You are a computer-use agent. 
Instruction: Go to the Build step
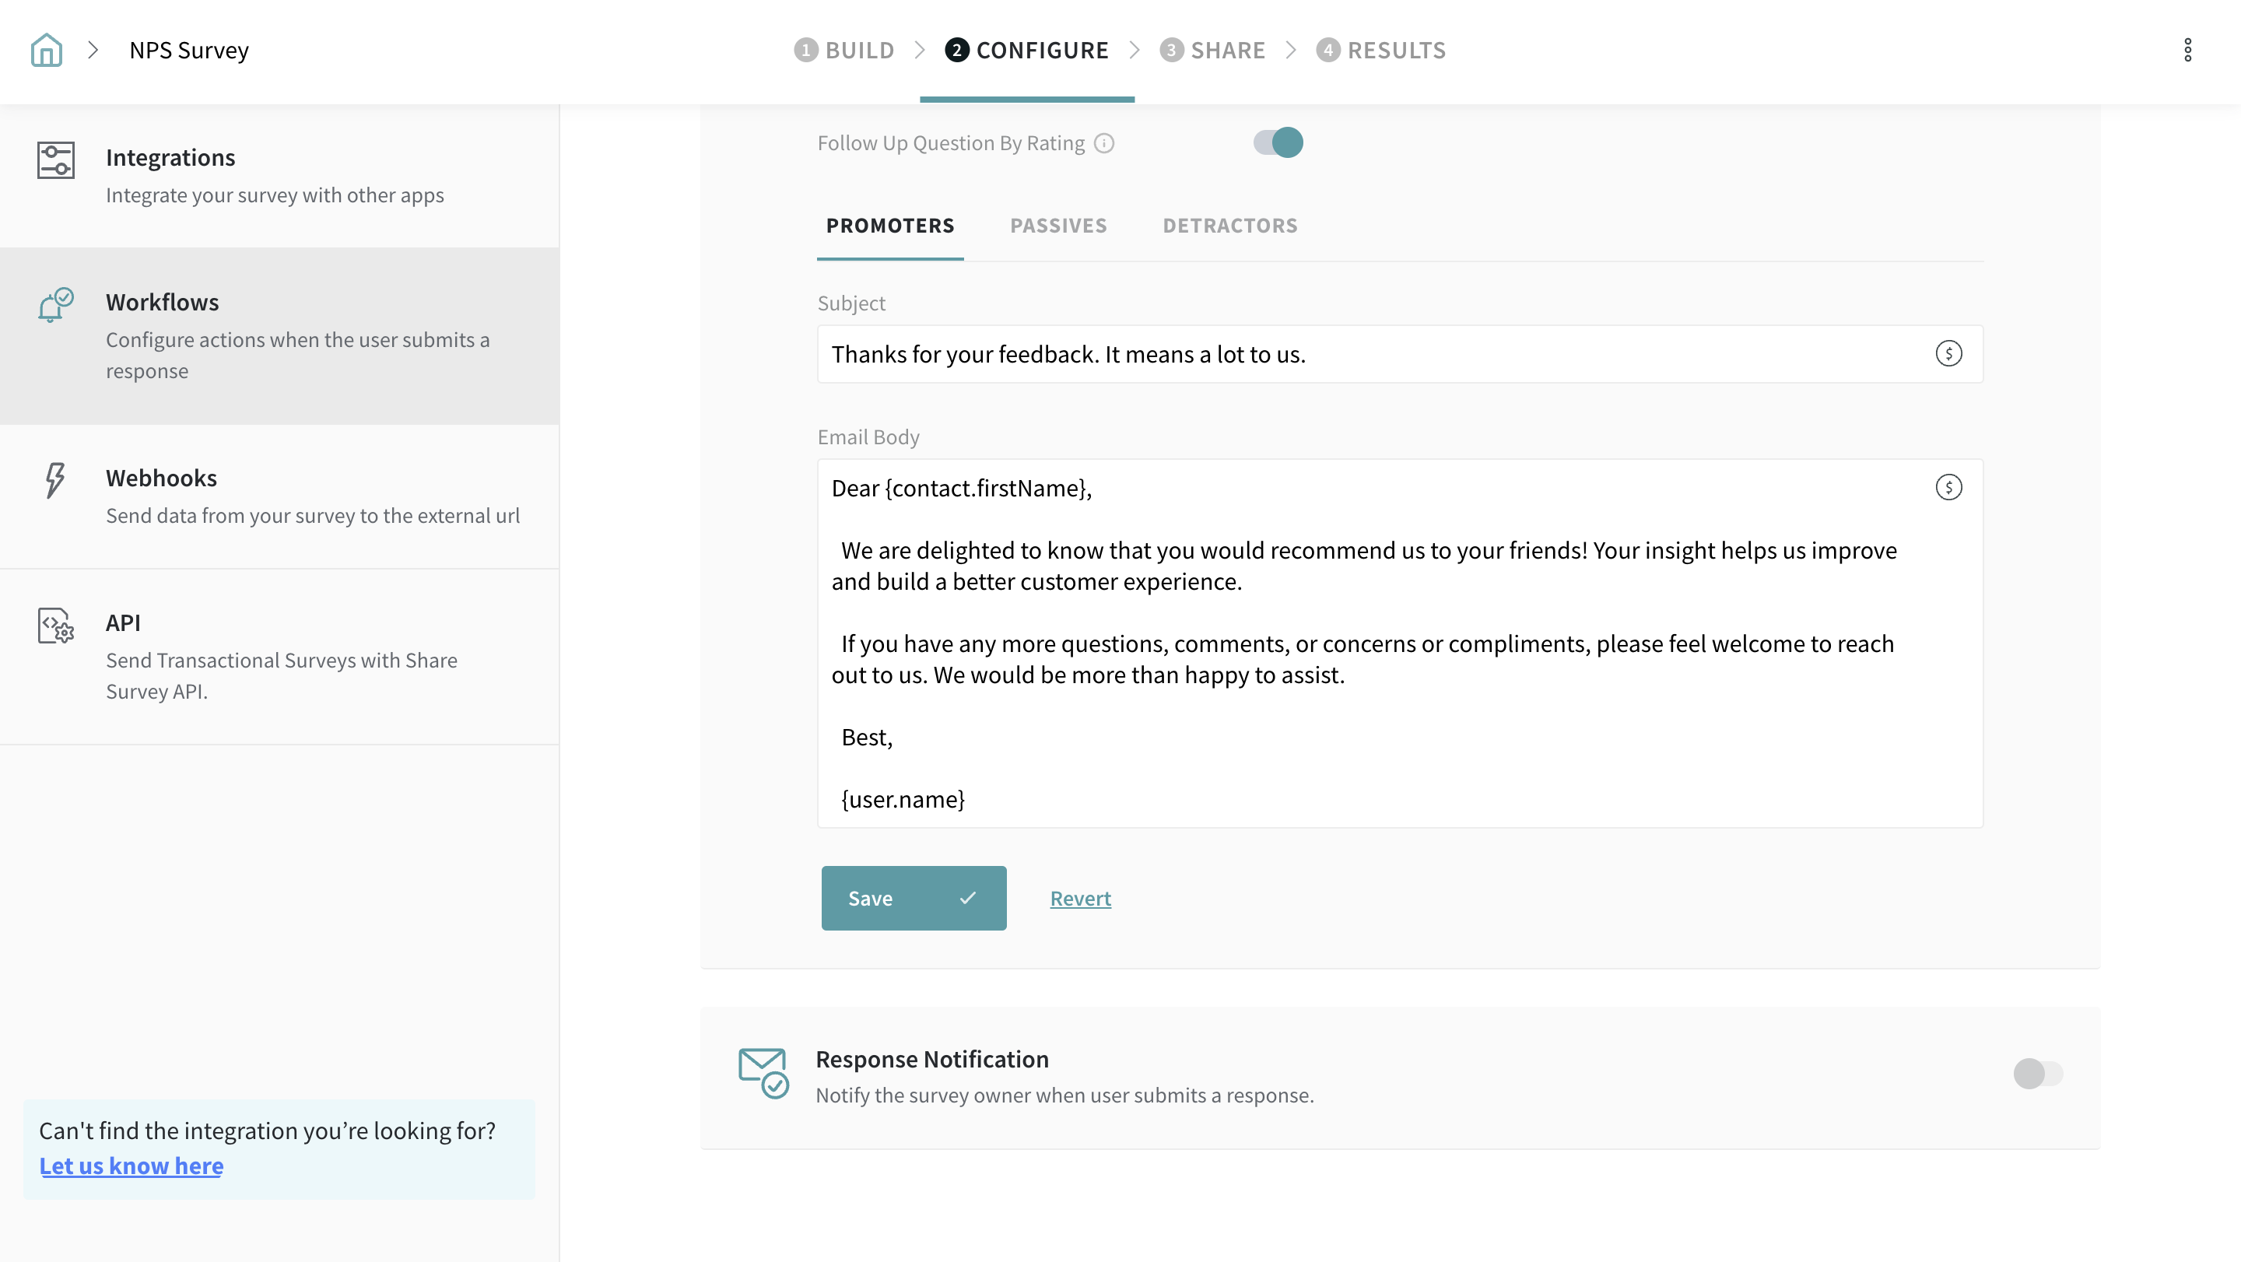[x=843, y=50]
